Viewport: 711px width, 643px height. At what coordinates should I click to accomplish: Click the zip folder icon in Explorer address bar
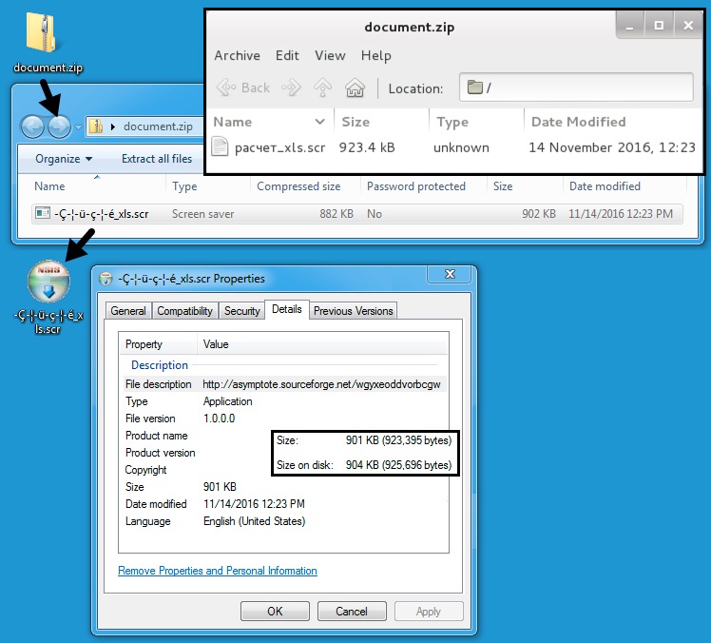(x=96, y=127)
